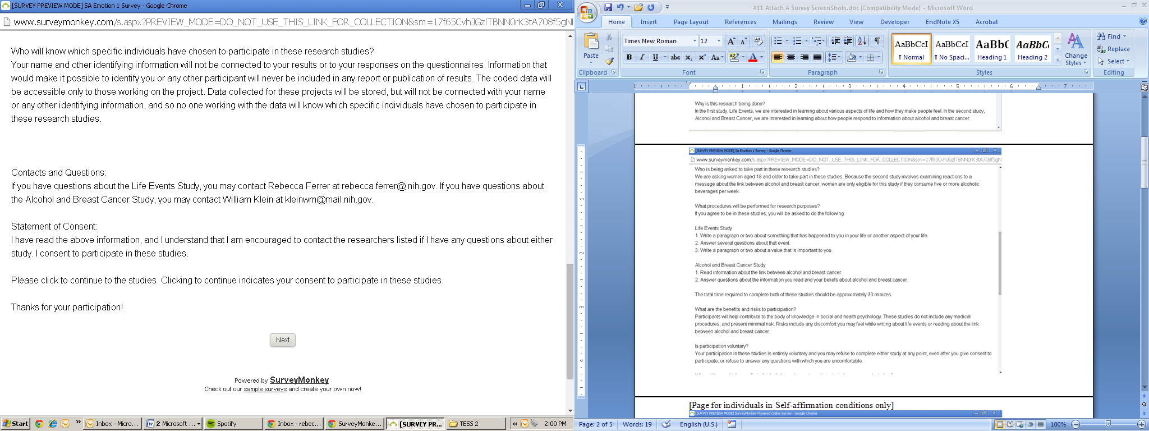This screenshot has height=431, width=1149.
Task: Increase the paragraph indent
Action: [x=848, y=41]
